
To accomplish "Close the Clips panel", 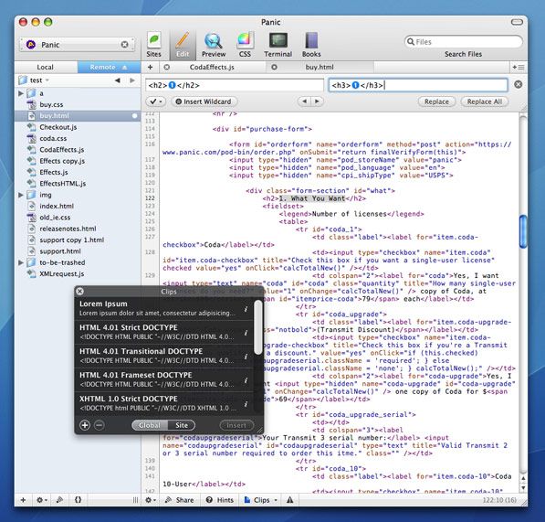I will click(x=79, y=292).
